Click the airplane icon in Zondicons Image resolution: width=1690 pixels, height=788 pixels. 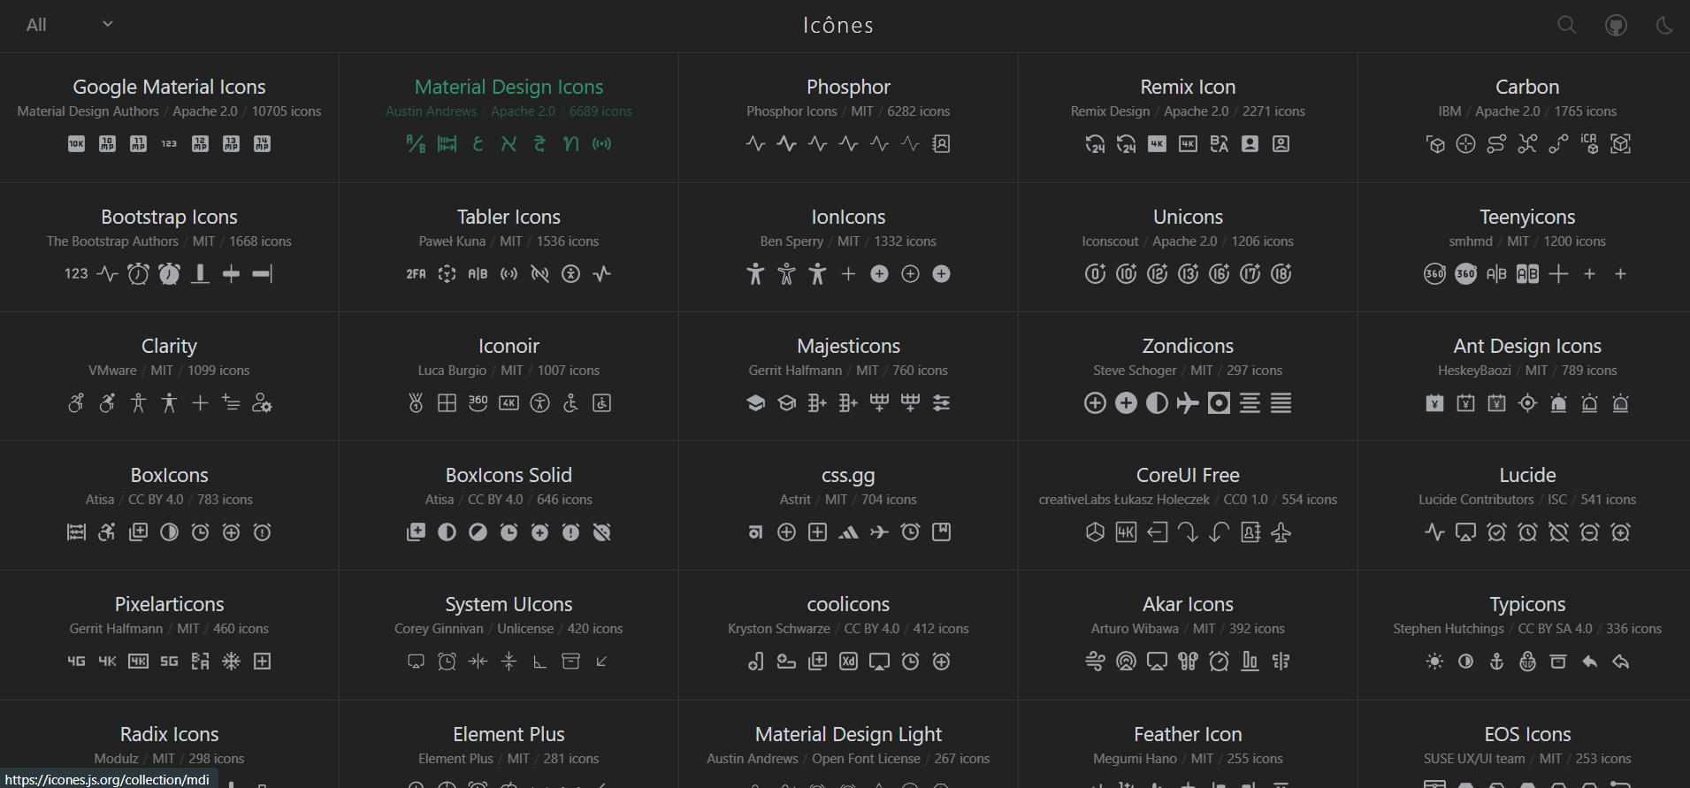(1188, 403)
